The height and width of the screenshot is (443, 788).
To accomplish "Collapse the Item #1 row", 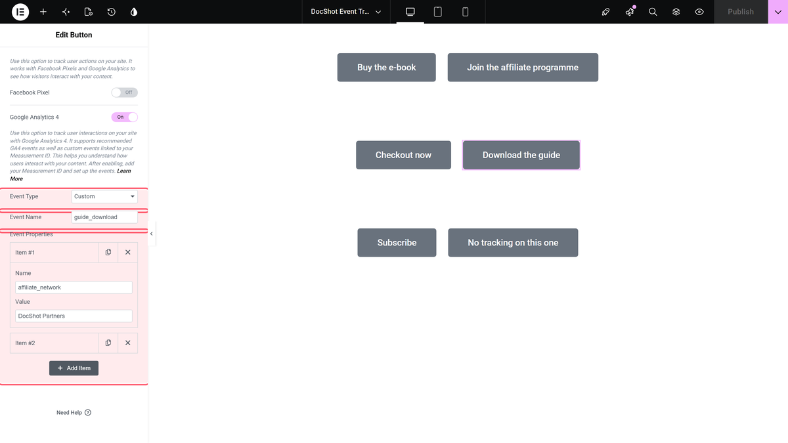I will point(54,252).
